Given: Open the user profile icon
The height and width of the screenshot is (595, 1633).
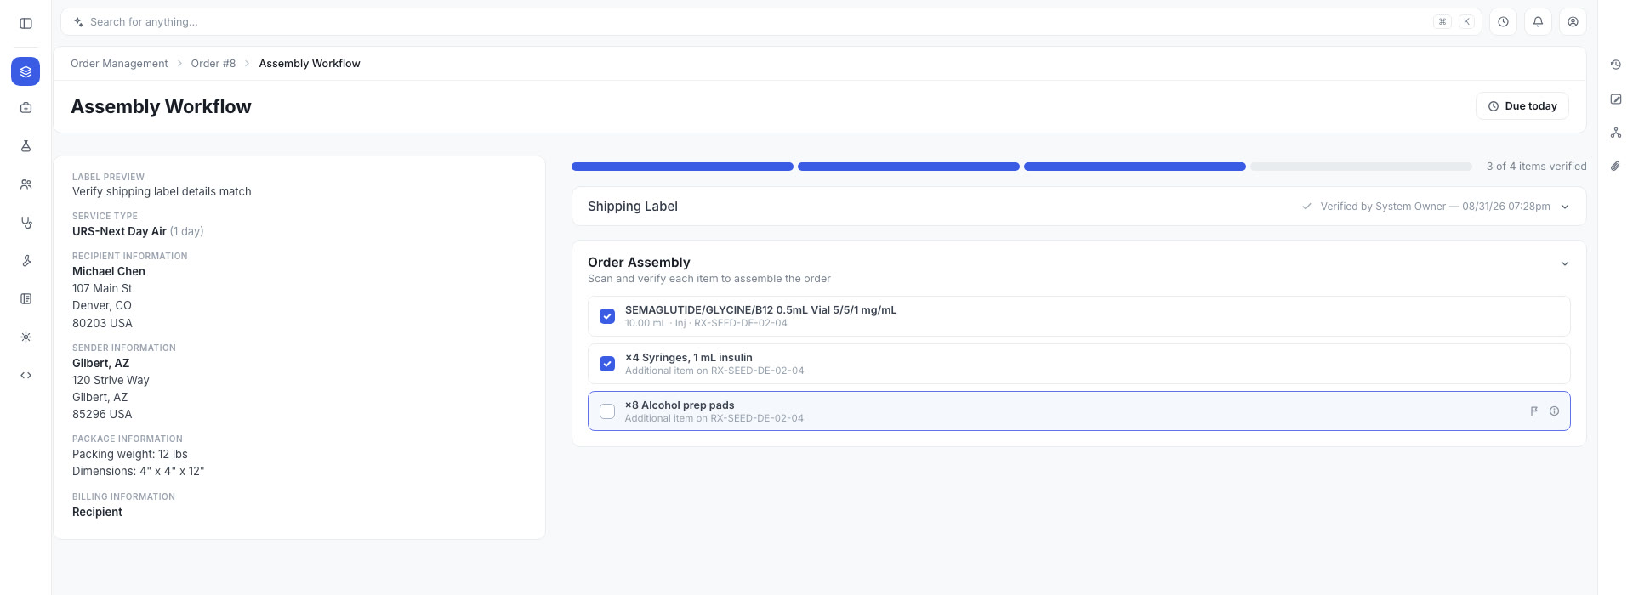Looking at the screenshot, I should (1573, 22).
